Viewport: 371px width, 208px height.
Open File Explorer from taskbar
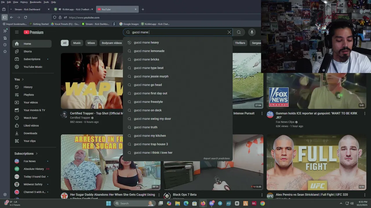pos(177,203)
